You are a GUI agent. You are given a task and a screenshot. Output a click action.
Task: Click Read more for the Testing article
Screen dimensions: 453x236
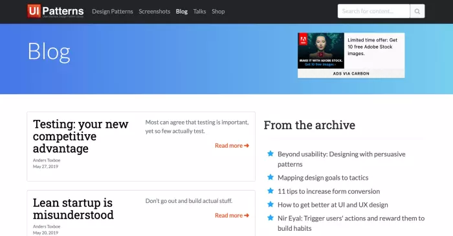(232, 146)
